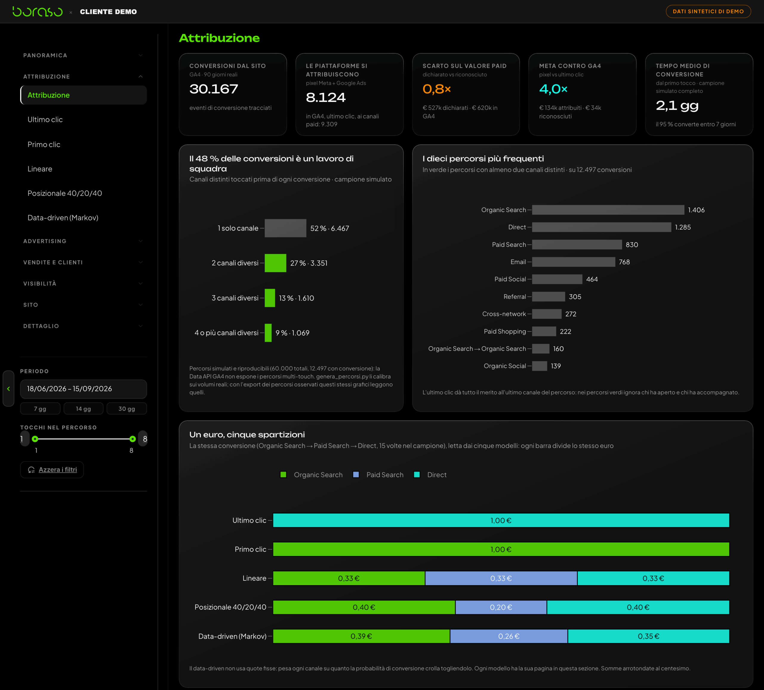
Task: Click the right handle of Tocchi nel percorso slider
Action: tap(132, 439)
